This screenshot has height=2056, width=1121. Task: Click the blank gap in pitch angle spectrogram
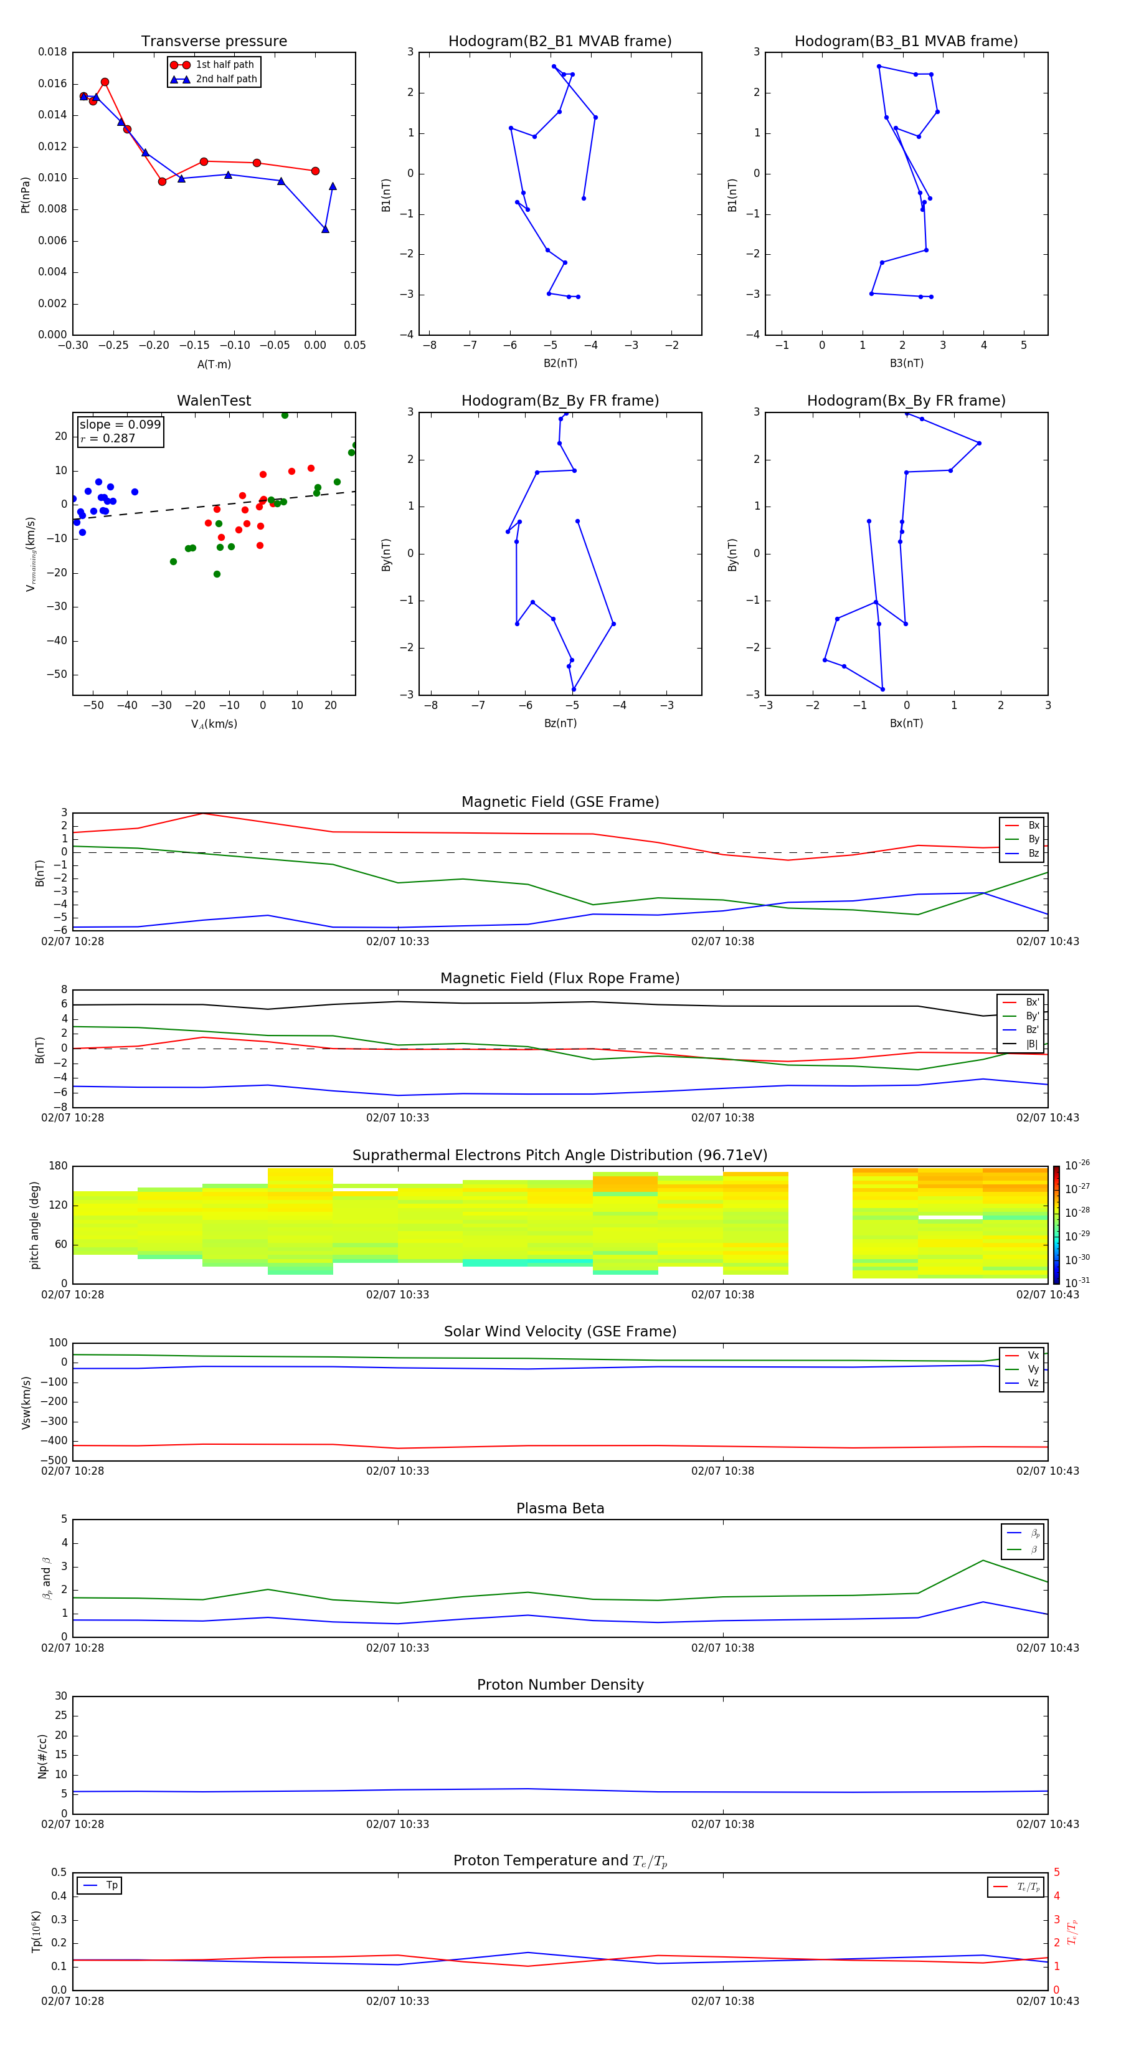[820, 1225]
